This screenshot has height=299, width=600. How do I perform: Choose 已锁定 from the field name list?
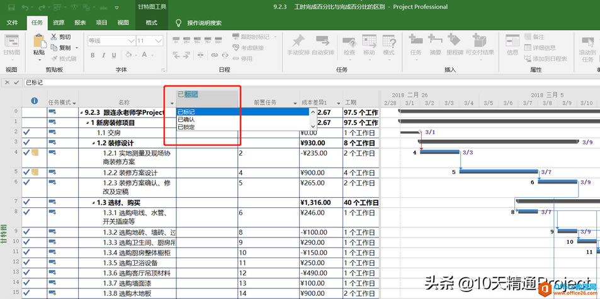pyautogui.click(x=186, y=127)
